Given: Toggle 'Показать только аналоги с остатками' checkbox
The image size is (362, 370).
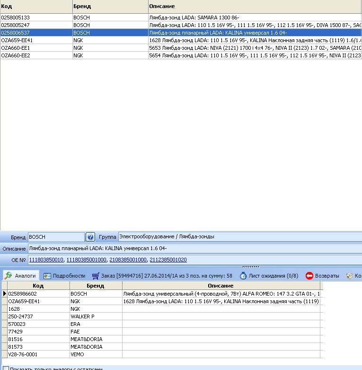Looking at the screenshot, I should [6, 369].
